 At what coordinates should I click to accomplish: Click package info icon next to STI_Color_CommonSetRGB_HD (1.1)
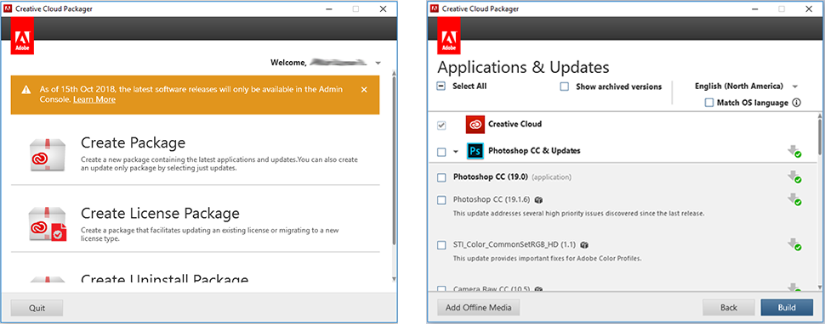584,245
